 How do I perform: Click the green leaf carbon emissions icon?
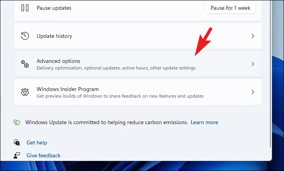[17, 123]
